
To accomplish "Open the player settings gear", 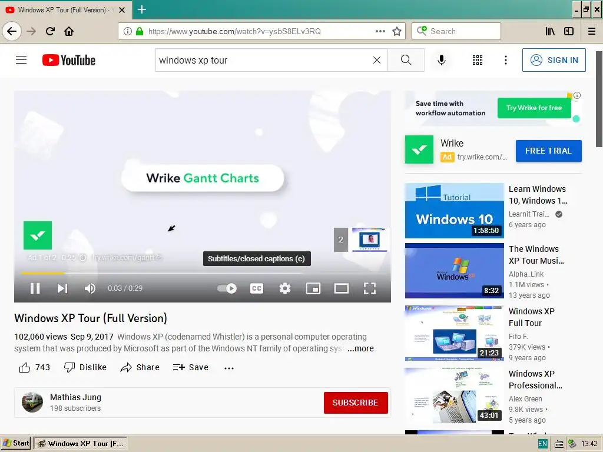I will click(x=284, y=288).
